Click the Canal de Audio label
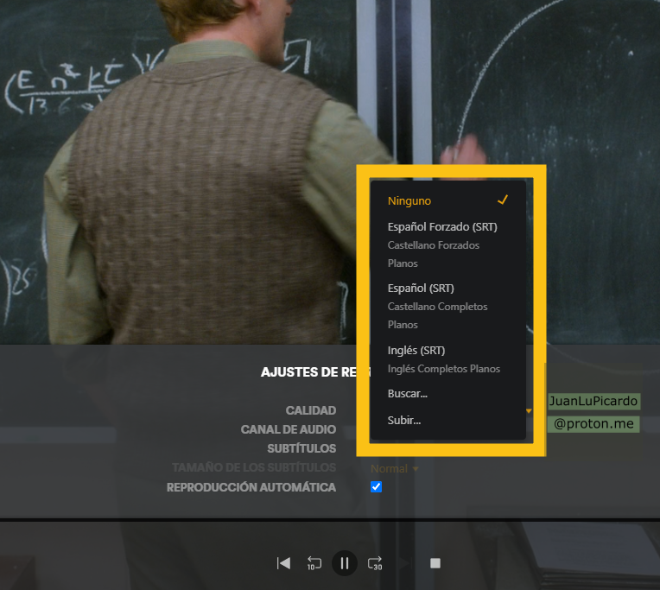 pos(288,429)
